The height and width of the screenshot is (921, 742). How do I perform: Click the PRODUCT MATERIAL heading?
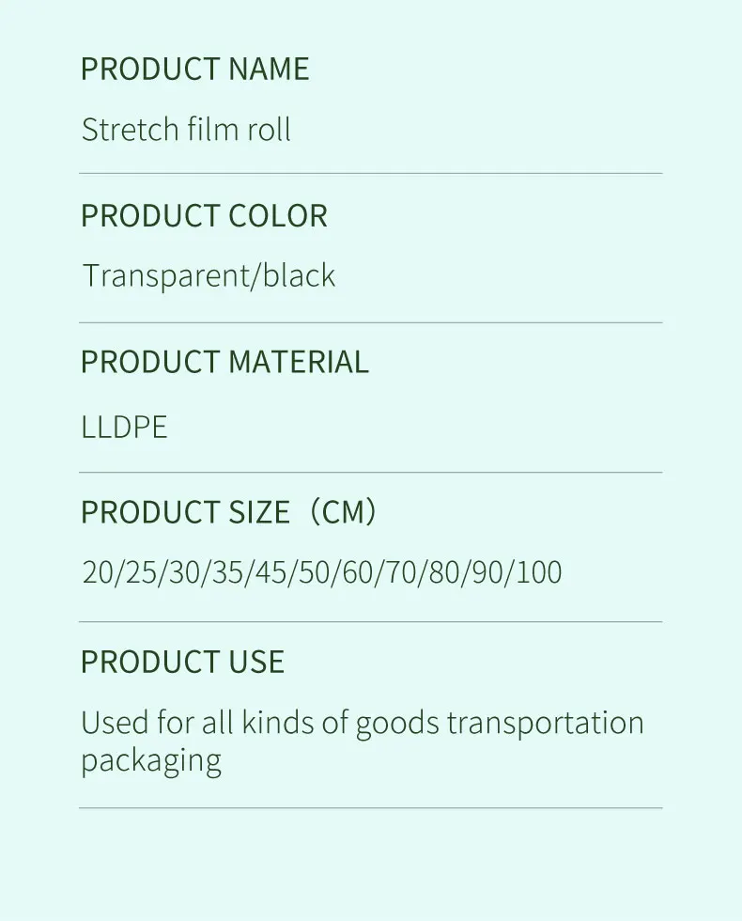[224, 362]
